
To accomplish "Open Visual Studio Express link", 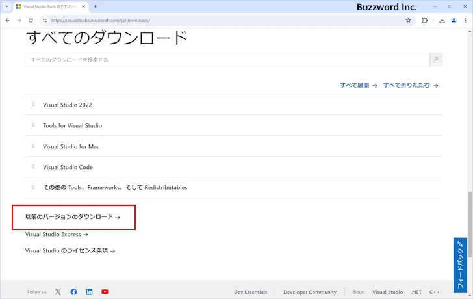I will tap(57, 235).
